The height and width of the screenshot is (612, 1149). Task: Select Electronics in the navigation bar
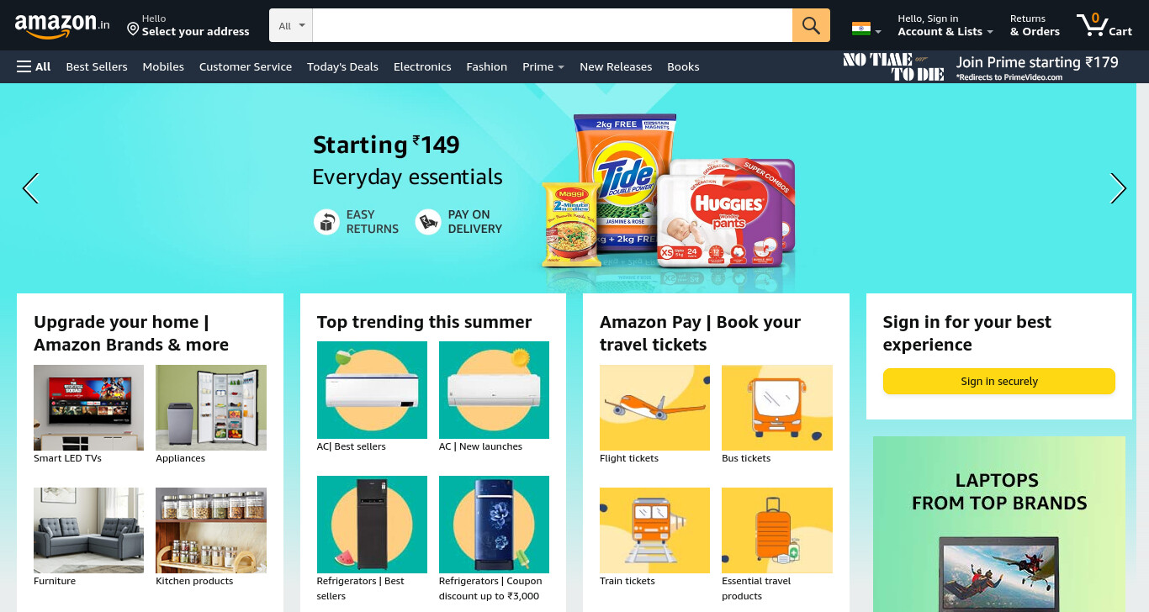422,66
